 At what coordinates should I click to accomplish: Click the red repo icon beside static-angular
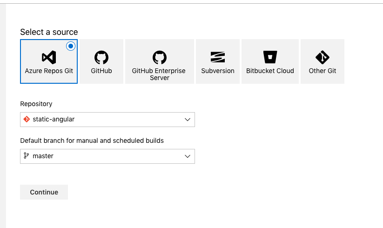(x=27, y=119)
